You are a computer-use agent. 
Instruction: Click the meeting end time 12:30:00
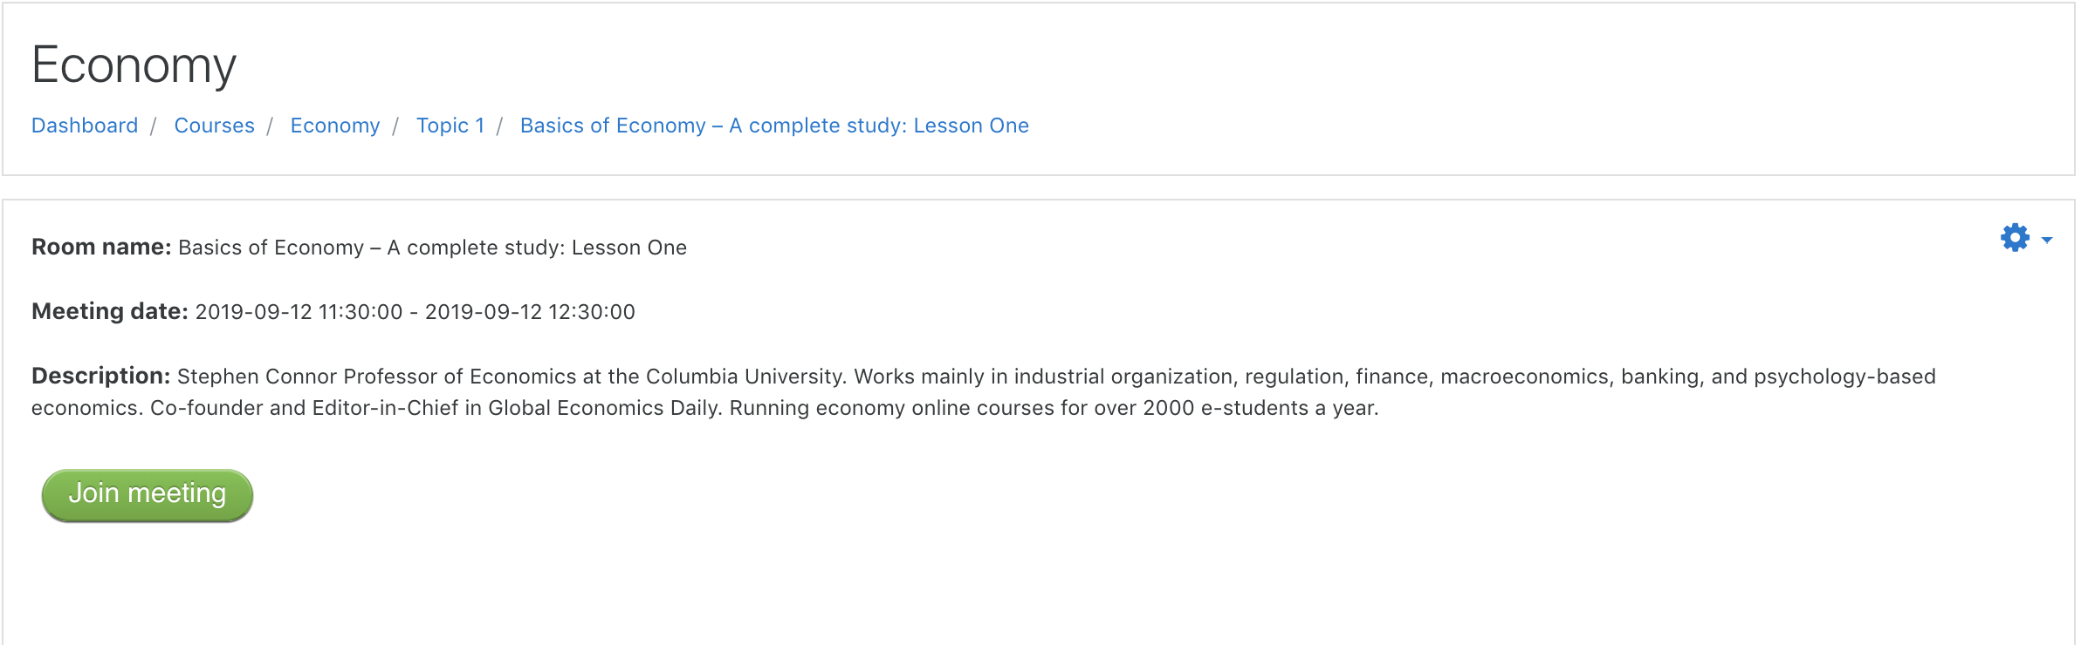592,312
